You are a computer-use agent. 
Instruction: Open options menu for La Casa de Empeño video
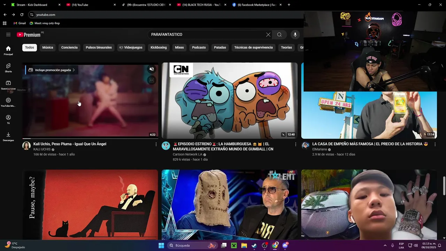(x=435, y=144)
